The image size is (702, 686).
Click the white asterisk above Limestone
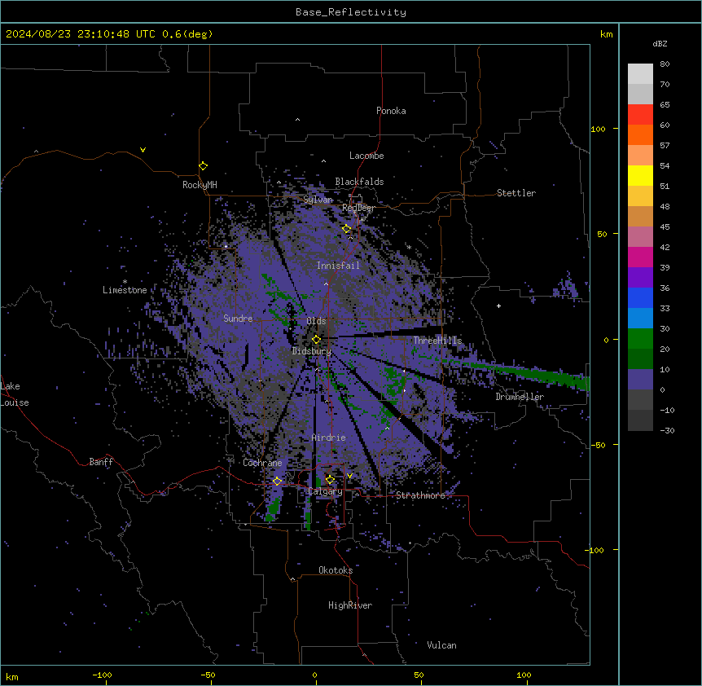click(125, 282)
